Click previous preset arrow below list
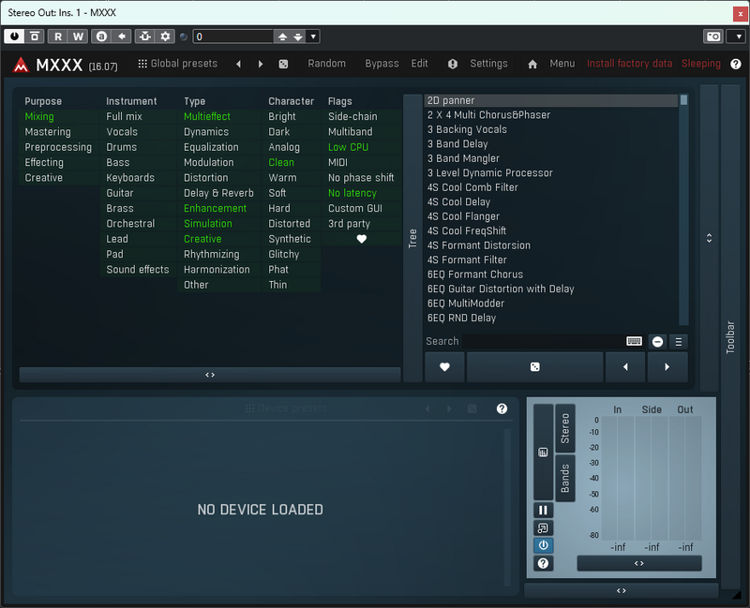 point(625,367)
